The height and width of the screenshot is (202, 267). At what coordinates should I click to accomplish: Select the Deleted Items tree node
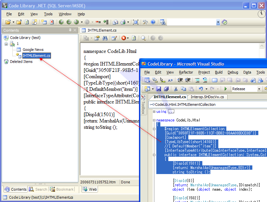21,62
